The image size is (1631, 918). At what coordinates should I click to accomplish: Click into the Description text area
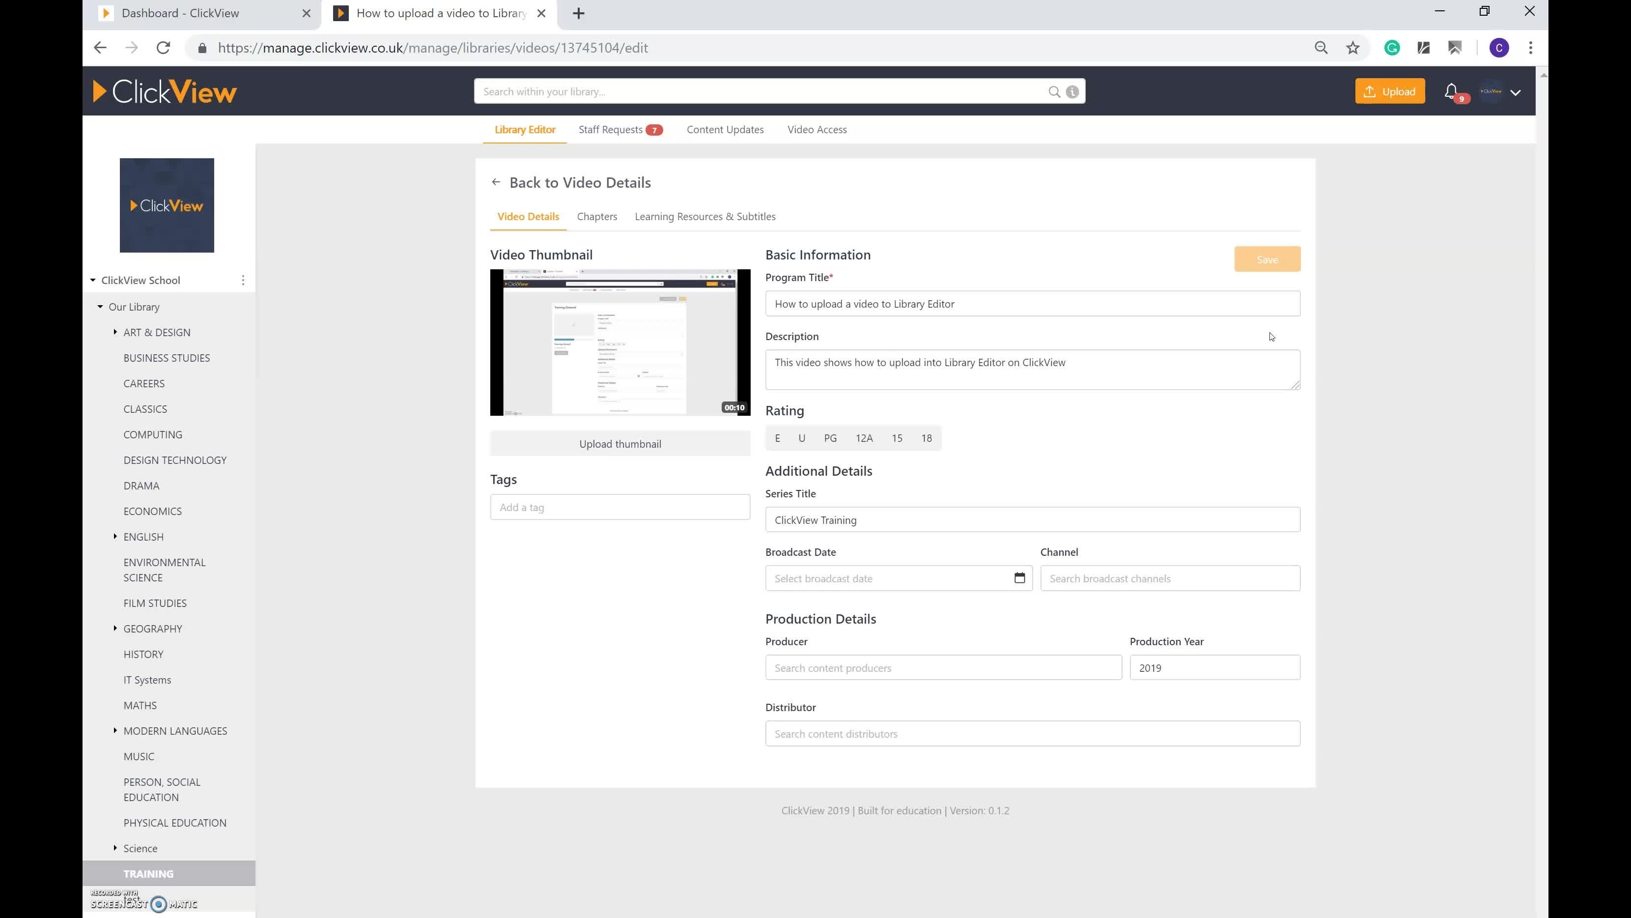click(x=1033, y=370)
